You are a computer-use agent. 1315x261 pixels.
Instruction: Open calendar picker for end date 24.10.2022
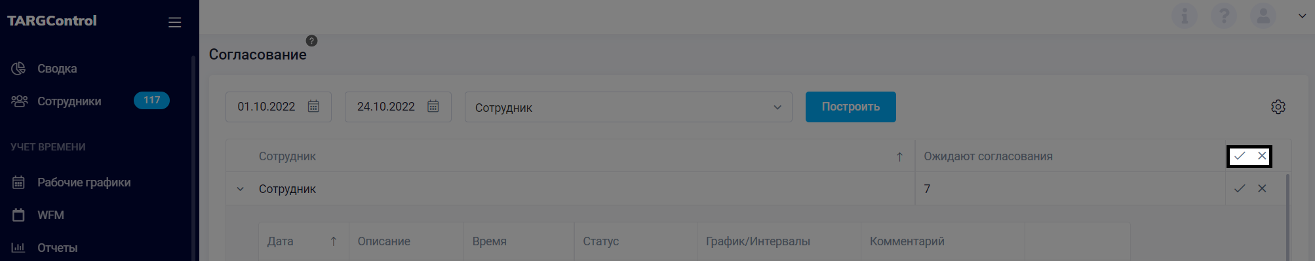[x=433, y=107]
